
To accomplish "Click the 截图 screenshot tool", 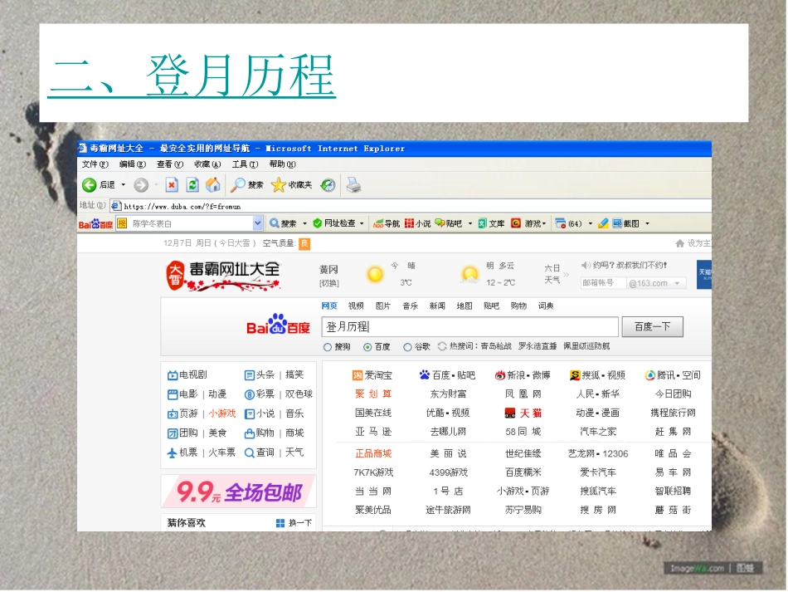I will [625, 223].
